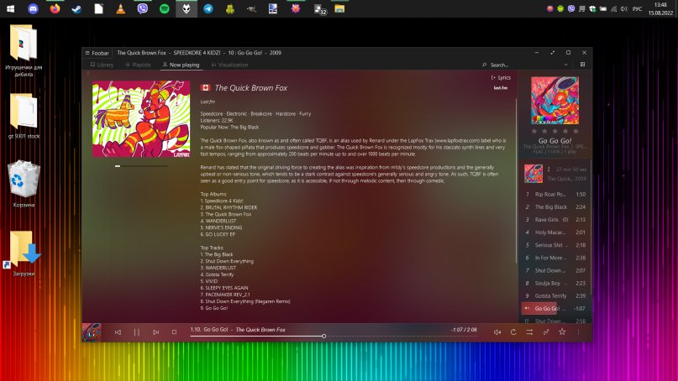The height and width of the screenshot is (381, 678).
Task: Click the Last.fm link under artist name
Action: (207, 102)
